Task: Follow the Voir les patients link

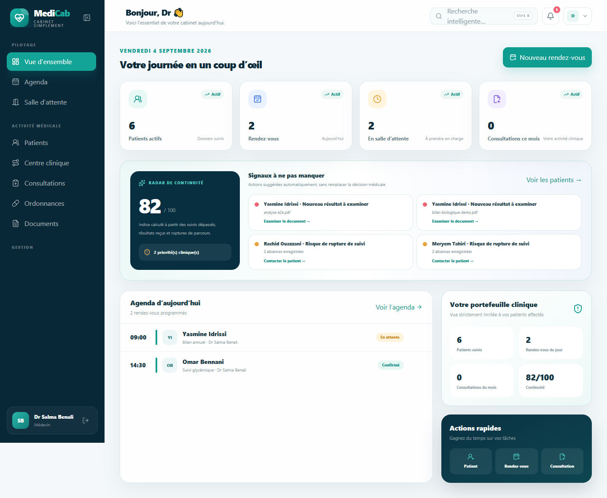Action: point(554,180)
